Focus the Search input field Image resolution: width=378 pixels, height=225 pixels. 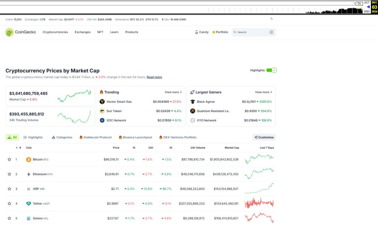[254, 32]
